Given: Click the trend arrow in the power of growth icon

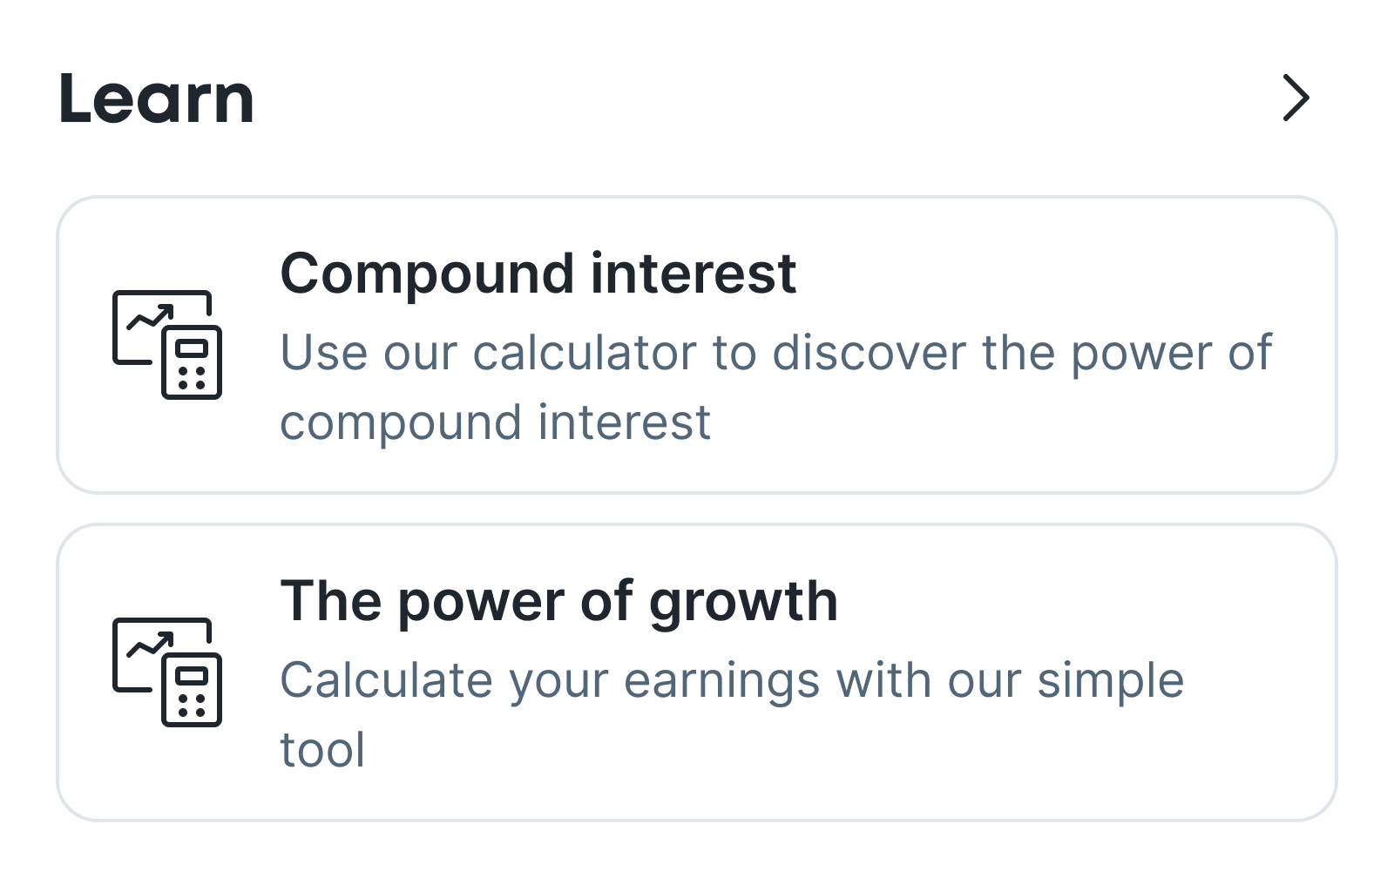Looking at the screenshot, I should [x=152, y=645].
